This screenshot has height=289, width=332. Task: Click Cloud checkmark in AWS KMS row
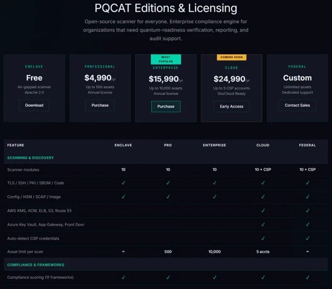[x=263, y=211]
